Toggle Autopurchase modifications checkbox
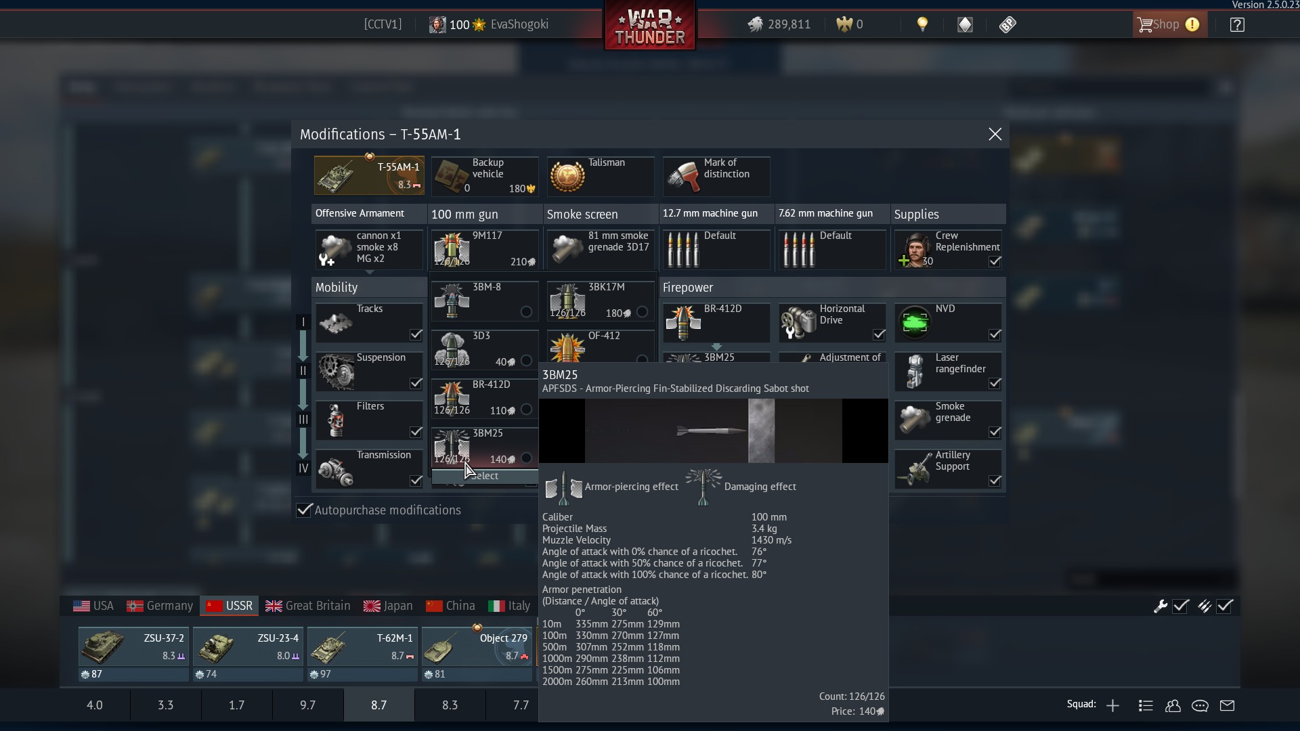Image resolution: width=1300 pixels, height=731 pixels. pos(305,510)
